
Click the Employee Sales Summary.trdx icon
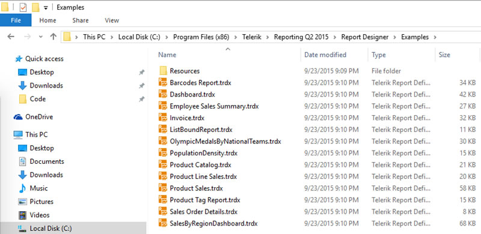point(162,106)
